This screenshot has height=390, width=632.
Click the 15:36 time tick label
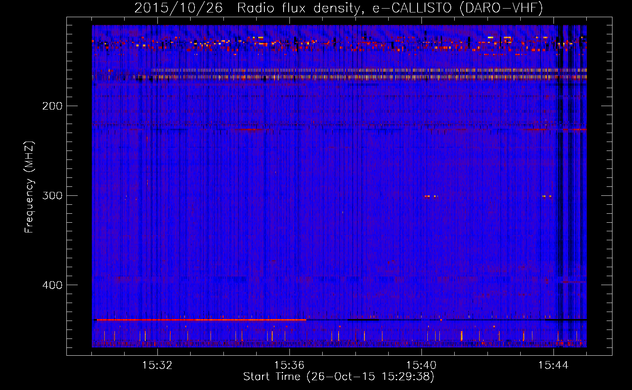point(289,365)
